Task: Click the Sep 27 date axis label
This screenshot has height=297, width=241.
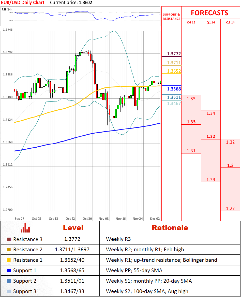Action: (20, 218)
